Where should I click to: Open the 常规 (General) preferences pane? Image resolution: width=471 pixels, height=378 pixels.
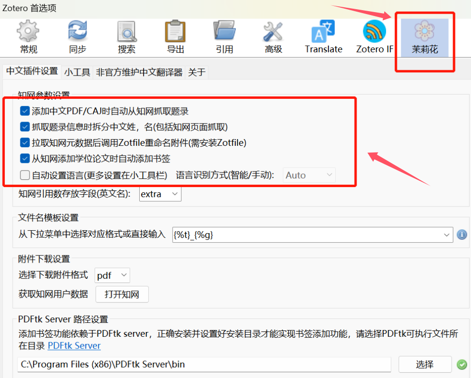pos(28,37)
